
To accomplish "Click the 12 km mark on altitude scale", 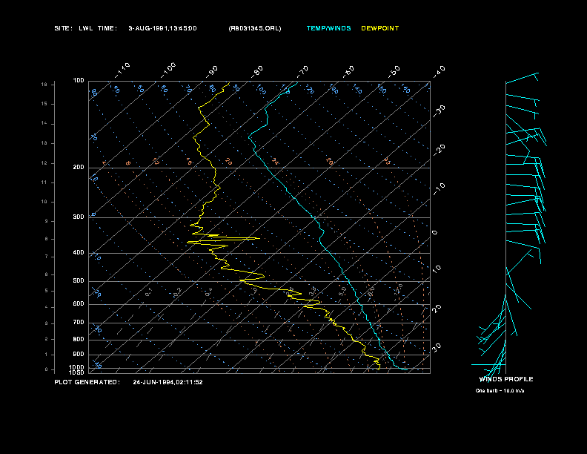I will (44, 163).
